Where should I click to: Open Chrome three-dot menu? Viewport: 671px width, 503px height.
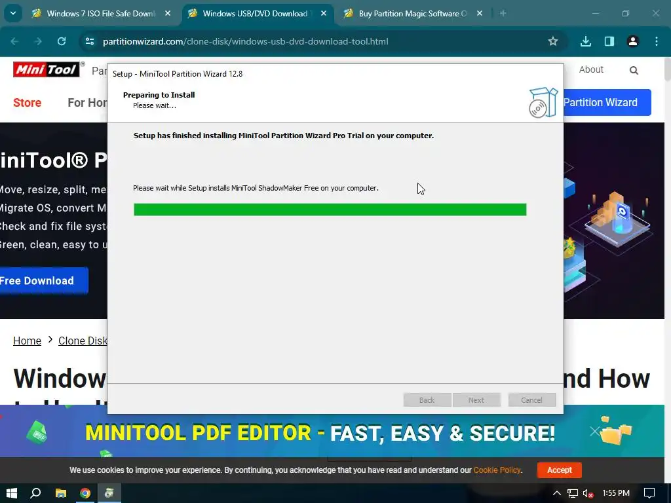pyautogui.click(x=657, y=41)
